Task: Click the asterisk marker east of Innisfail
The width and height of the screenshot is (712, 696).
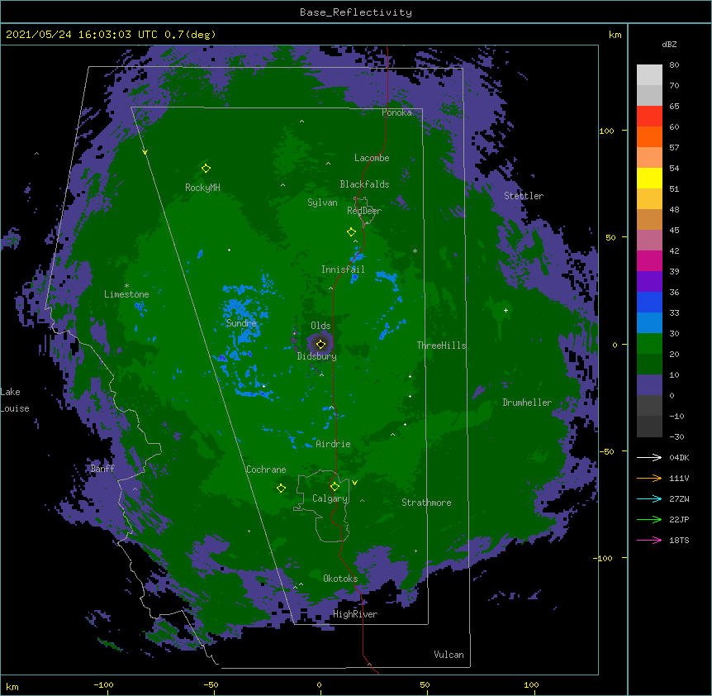Action: pos(415,250)
